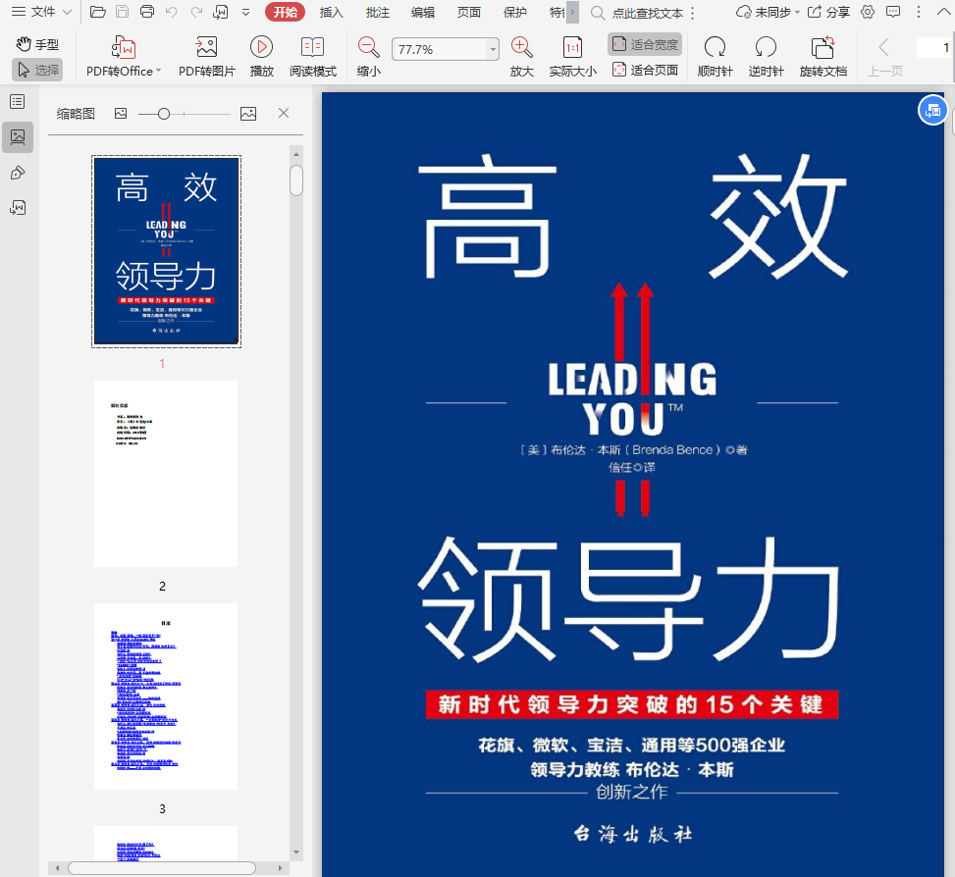Viewport: 955px width, 877px height.
Task: Switch to the 插入 tab
Action: (332, 12)
